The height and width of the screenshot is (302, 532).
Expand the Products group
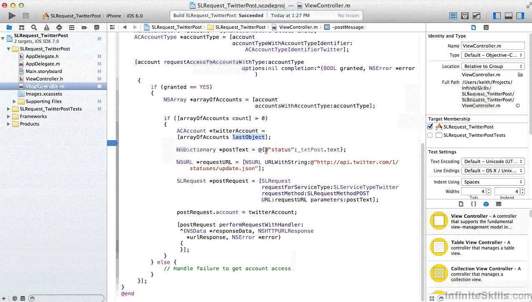pyautogui.click(x=9, y=124)
